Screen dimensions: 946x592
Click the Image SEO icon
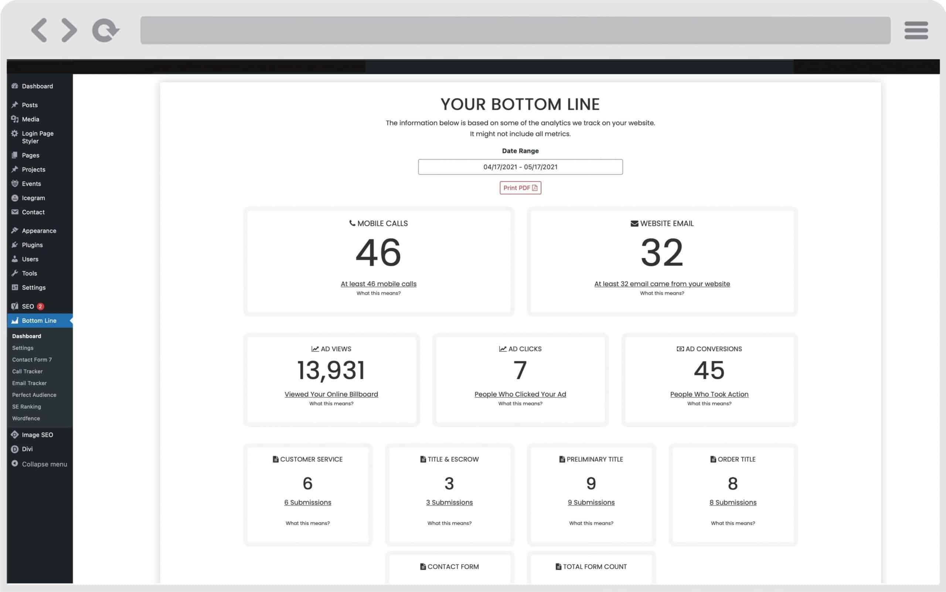(x=15, y=434)
